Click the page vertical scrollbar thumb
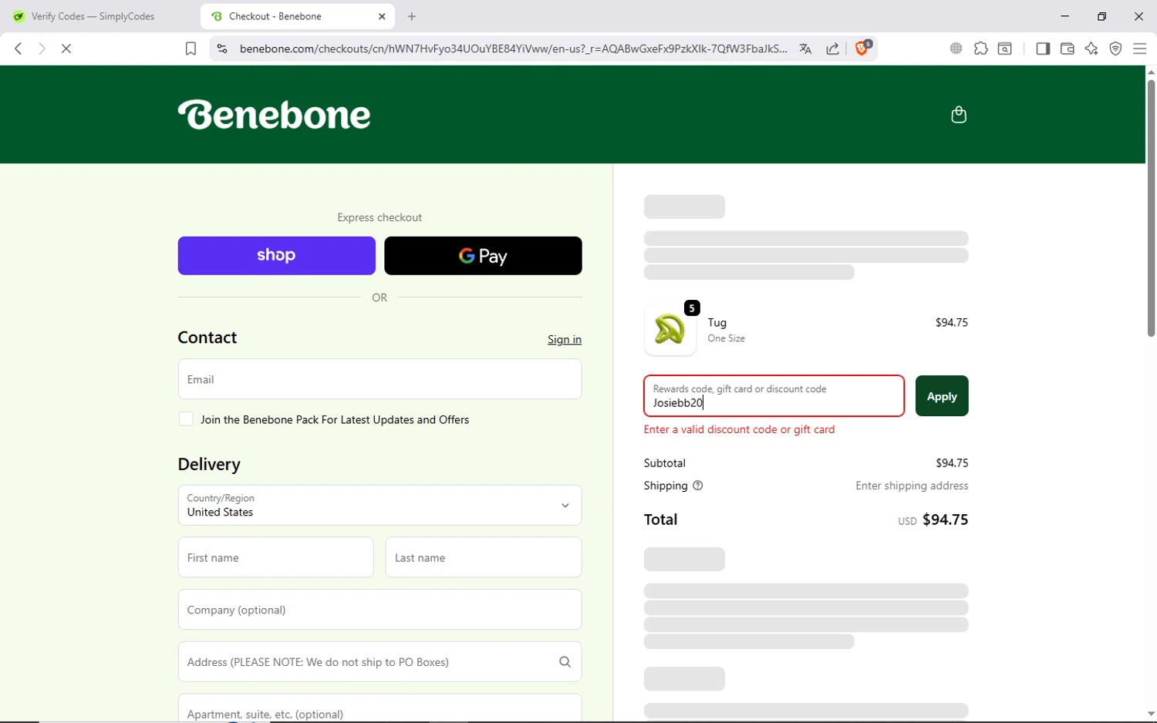Screen dimensions: 1157x723 (x=1151, y=208)
